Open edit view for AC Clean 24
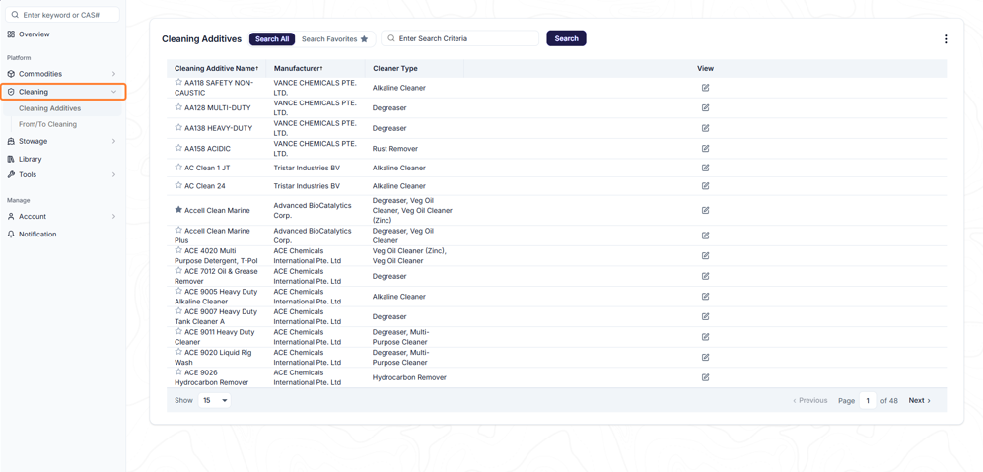Screen dimensions: 983x472 [705, 185]
